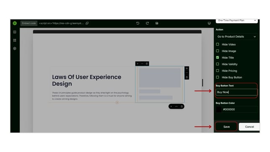Save the page with the floppy disk icon
270x152 pixels.
tap(157, 23)
